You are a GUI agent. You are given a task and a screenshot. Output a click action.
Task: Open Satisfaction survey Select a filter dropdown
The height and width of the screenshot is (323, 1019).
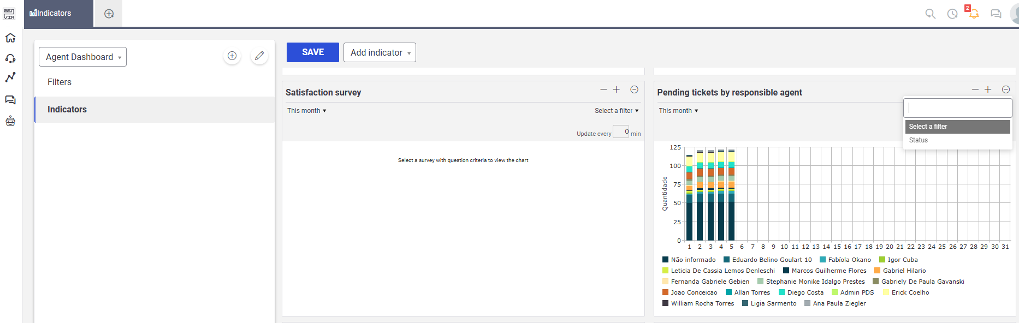pos(617,111)
